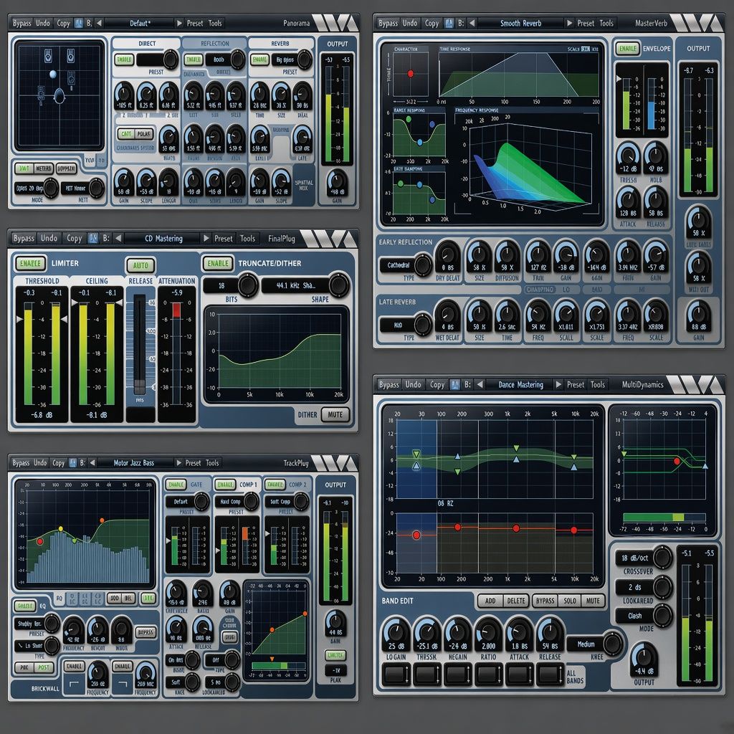This screenshot has height=734, width=734.
Task: Open the Preset menu in MasterVerb
Action: coord(585,23)
